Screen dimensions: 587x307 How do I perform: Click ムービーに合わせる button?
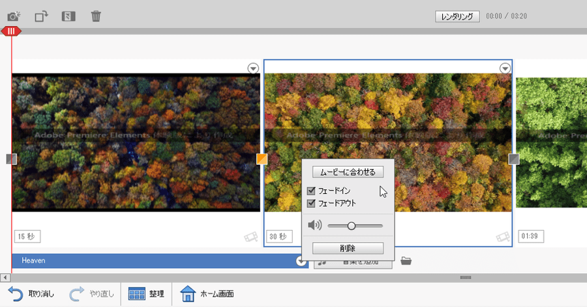[348, 172]
